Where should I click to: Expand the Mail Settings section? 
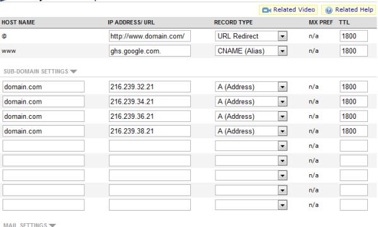pos(30,225)
